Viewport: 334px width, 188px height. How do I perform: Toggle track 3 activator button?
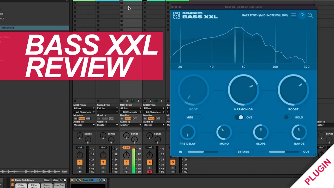[x=126, y=162]
